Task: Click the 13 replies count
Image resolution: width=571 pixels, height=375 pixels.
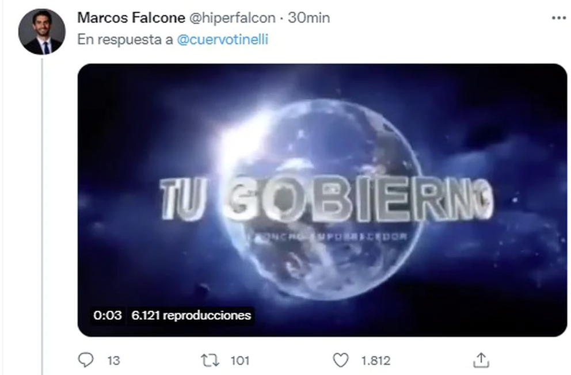Action: click(x=113, y=361)
